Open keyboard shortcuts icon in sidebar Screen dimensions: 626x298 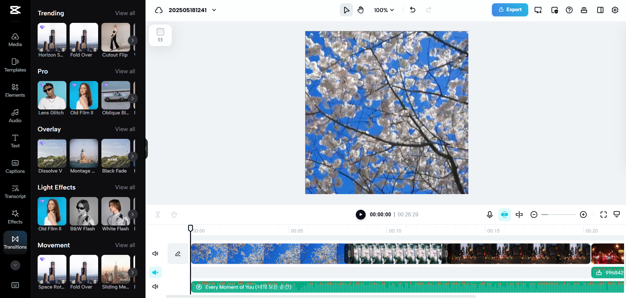15,285
